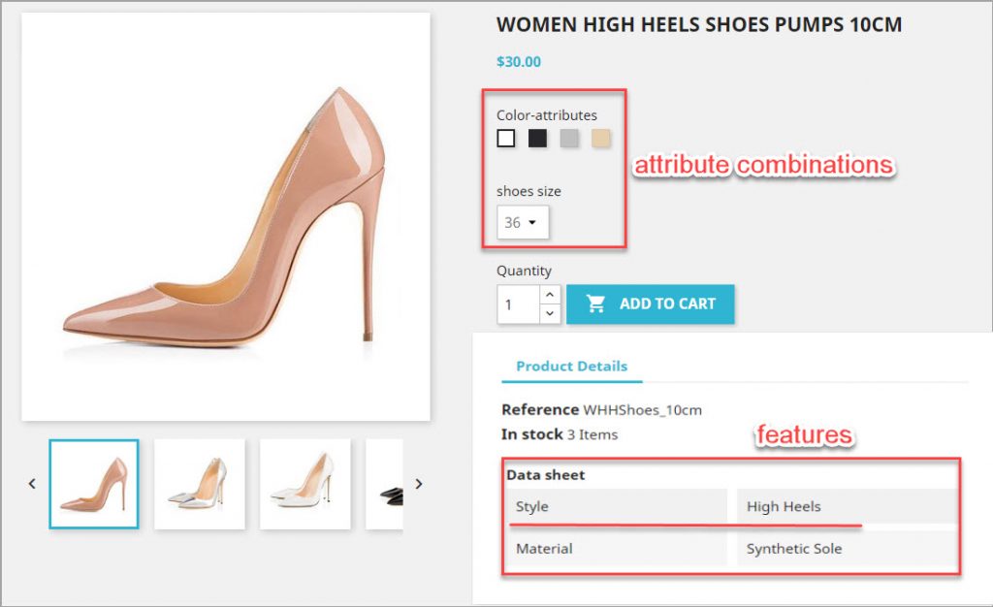Select the third white pump thumbnail
The height and width of the screenshot is (607, 993).
point(306,483)
